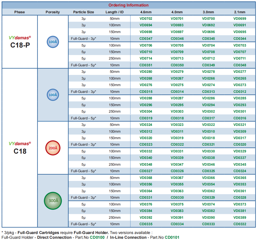Click the blue 100Å porosity badge for C18-P
The width and height of the screenshot is (257, 243).
click(x=53, y=42)
